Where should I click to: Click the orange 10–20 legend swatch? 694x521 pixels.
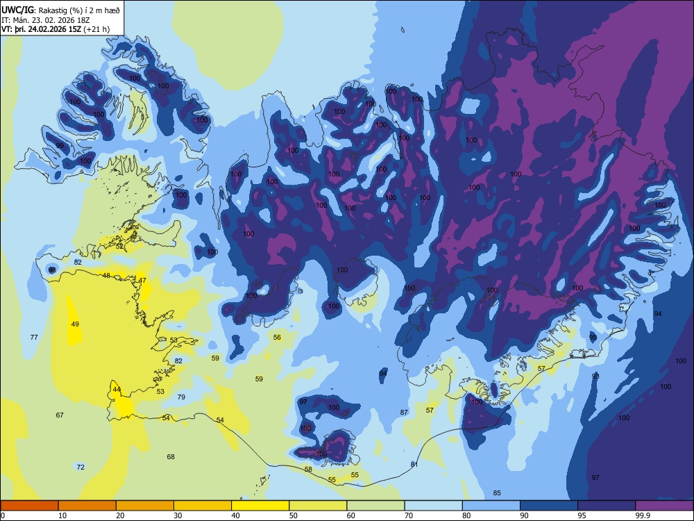point(87,506)
